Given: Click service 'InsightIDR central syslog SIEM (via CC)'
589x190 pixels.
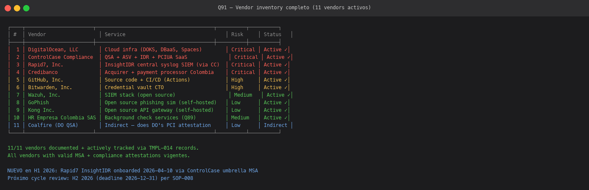Looking at the screenshot, I should pyautogui.click(x=162, y=65).
